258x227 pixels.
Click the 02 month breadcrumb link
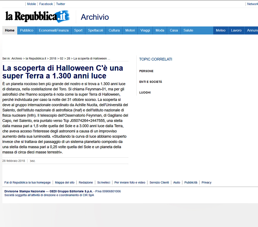click(61, 58)
